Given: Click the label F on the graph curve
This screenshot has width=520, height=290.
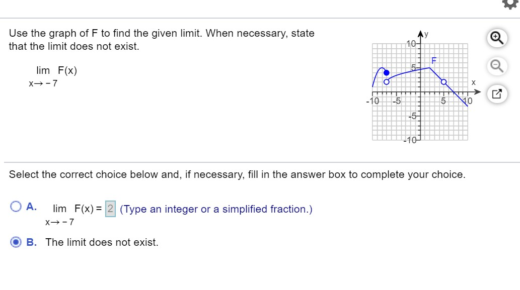Looking at the screenshot, I should coord(433,60).
